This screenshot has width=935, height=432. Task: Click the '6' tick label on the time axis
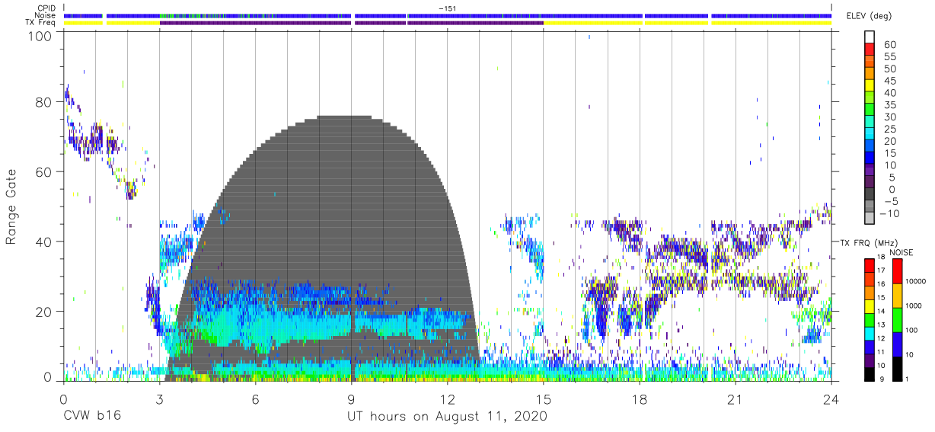point(255,399)
